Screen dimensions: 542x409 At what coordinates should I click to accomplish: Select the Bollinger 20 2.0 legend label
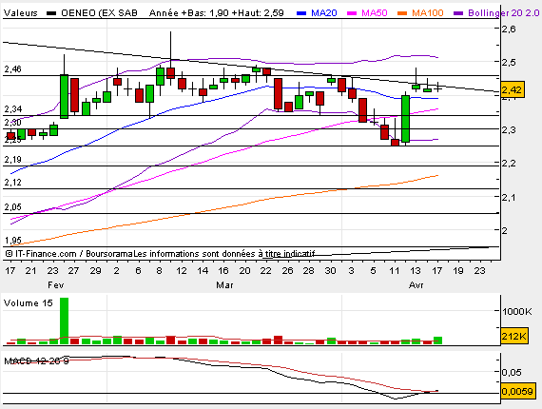click(504, 13)
